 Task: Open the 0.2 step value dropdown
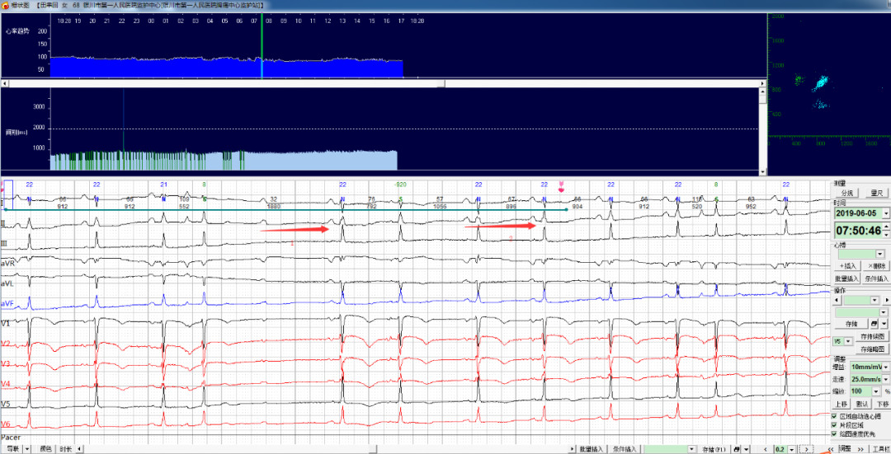point(791,449)
